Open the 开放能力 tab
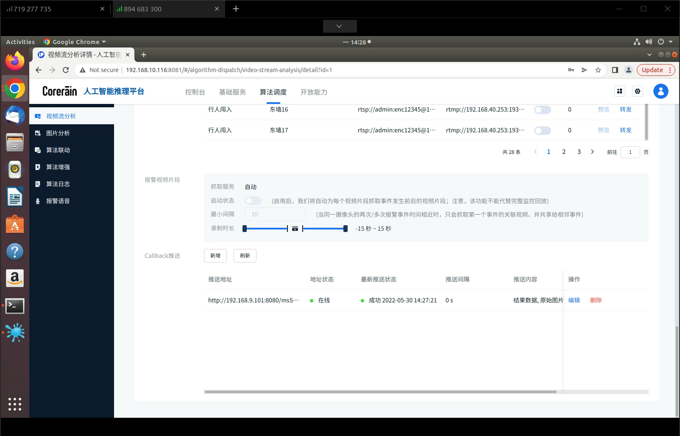Screen dimensions: 680x436 click(x=314, y=92)
